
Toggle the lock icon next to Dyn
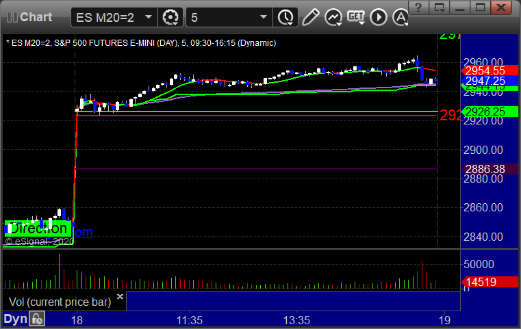[37, 319]
